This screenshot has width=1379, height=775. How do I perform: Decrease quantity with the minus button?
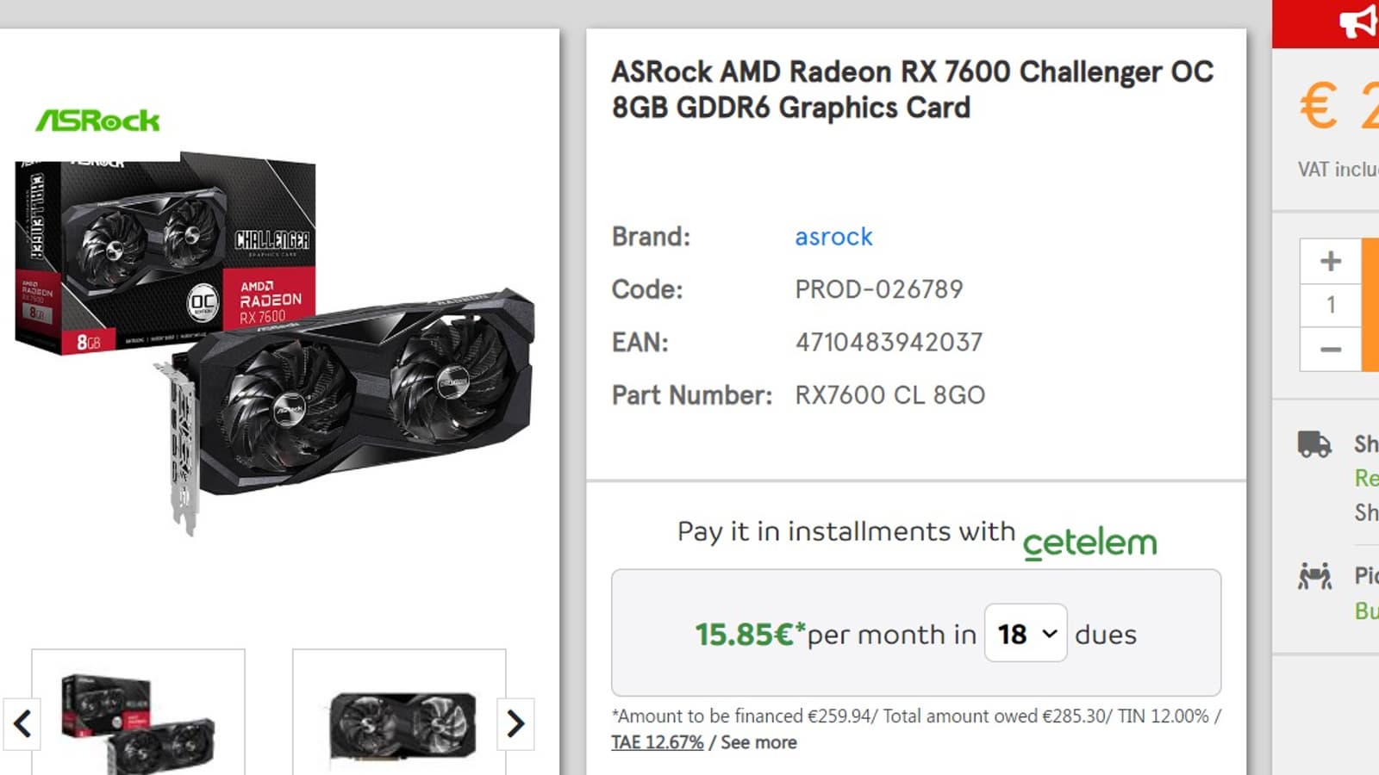pyautogui.click(x=1330, y=350)
